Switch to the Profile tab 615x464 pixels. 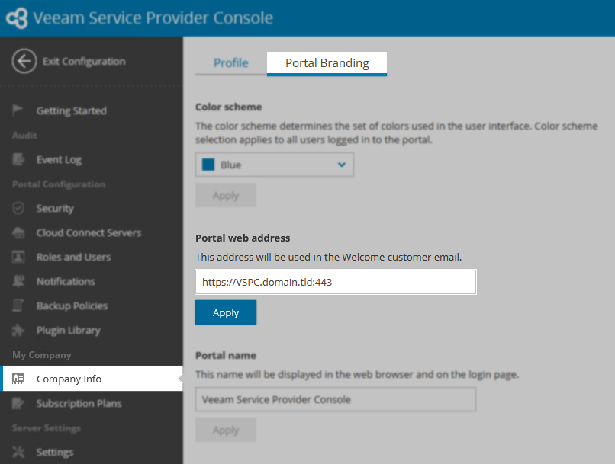231,63
